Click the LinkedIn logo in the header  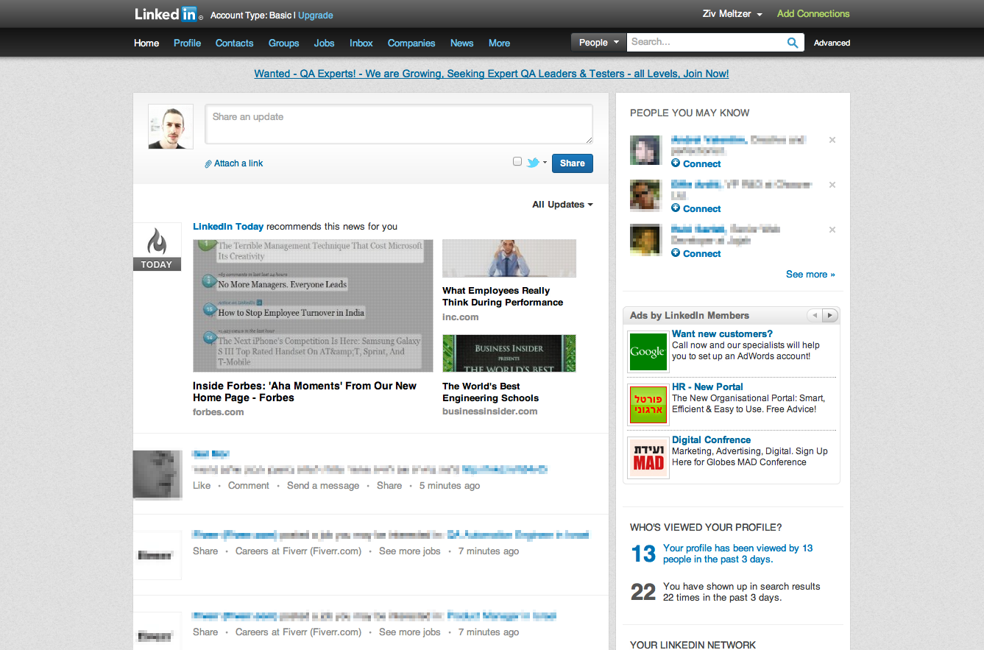pos(166,14)
